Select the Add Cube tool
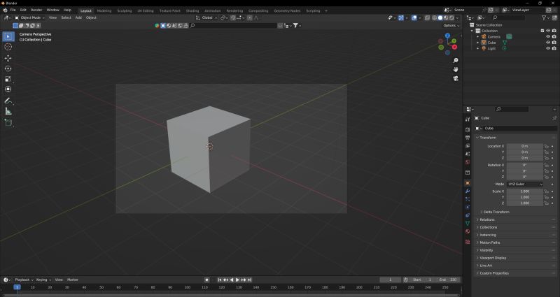The image size is (560, 297). click(x=8, y=123)
